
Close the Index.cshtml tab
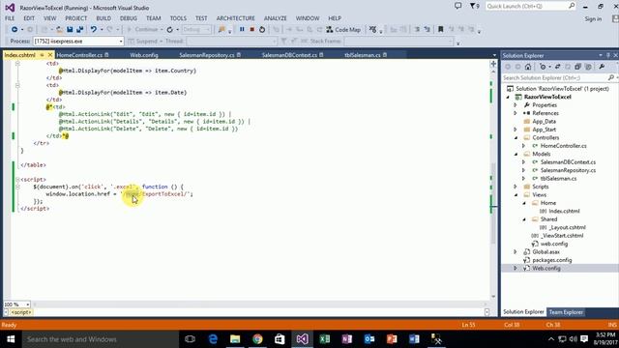click(x=50, y=55)
